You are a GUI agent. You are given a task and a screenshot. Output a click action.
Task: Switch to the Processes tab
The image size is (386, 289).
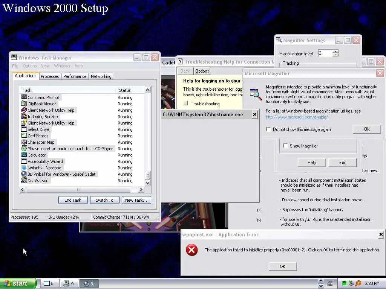[x=50, y=76]
